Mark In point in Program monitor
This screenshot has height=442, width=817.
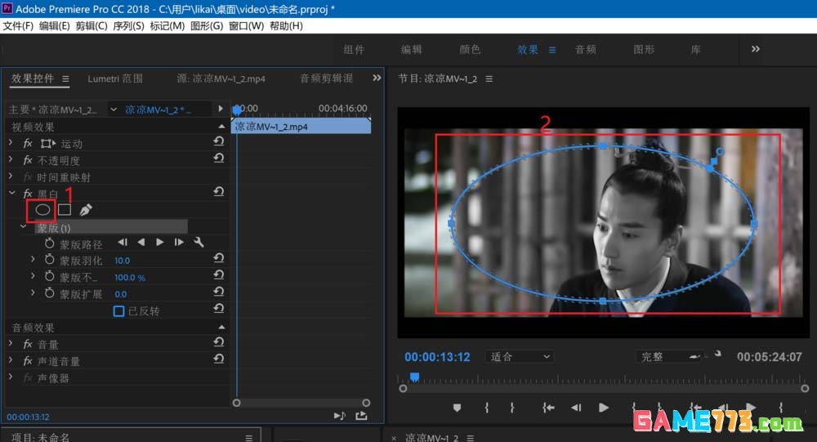coord(487,408)
